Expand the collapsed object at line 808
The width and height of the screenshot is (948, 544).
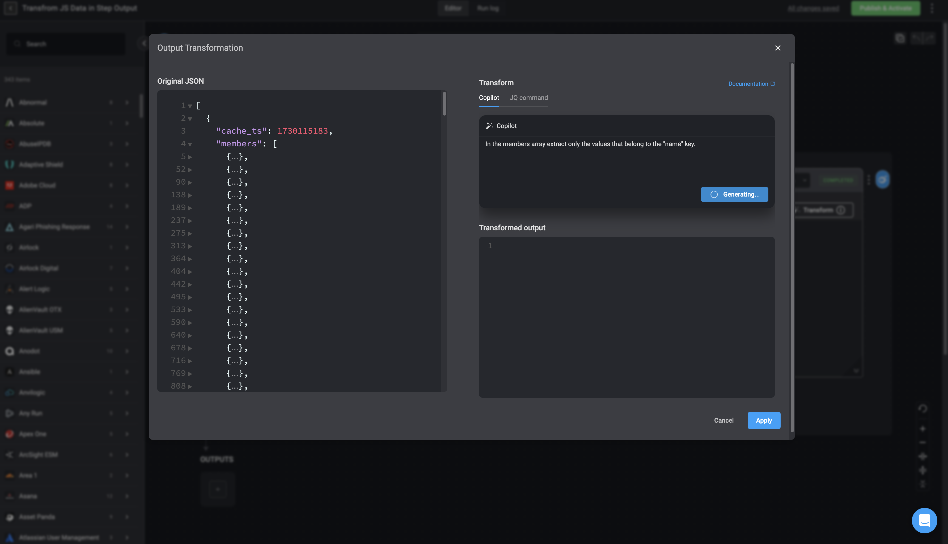pyautogui.click(x=190, y=386)
